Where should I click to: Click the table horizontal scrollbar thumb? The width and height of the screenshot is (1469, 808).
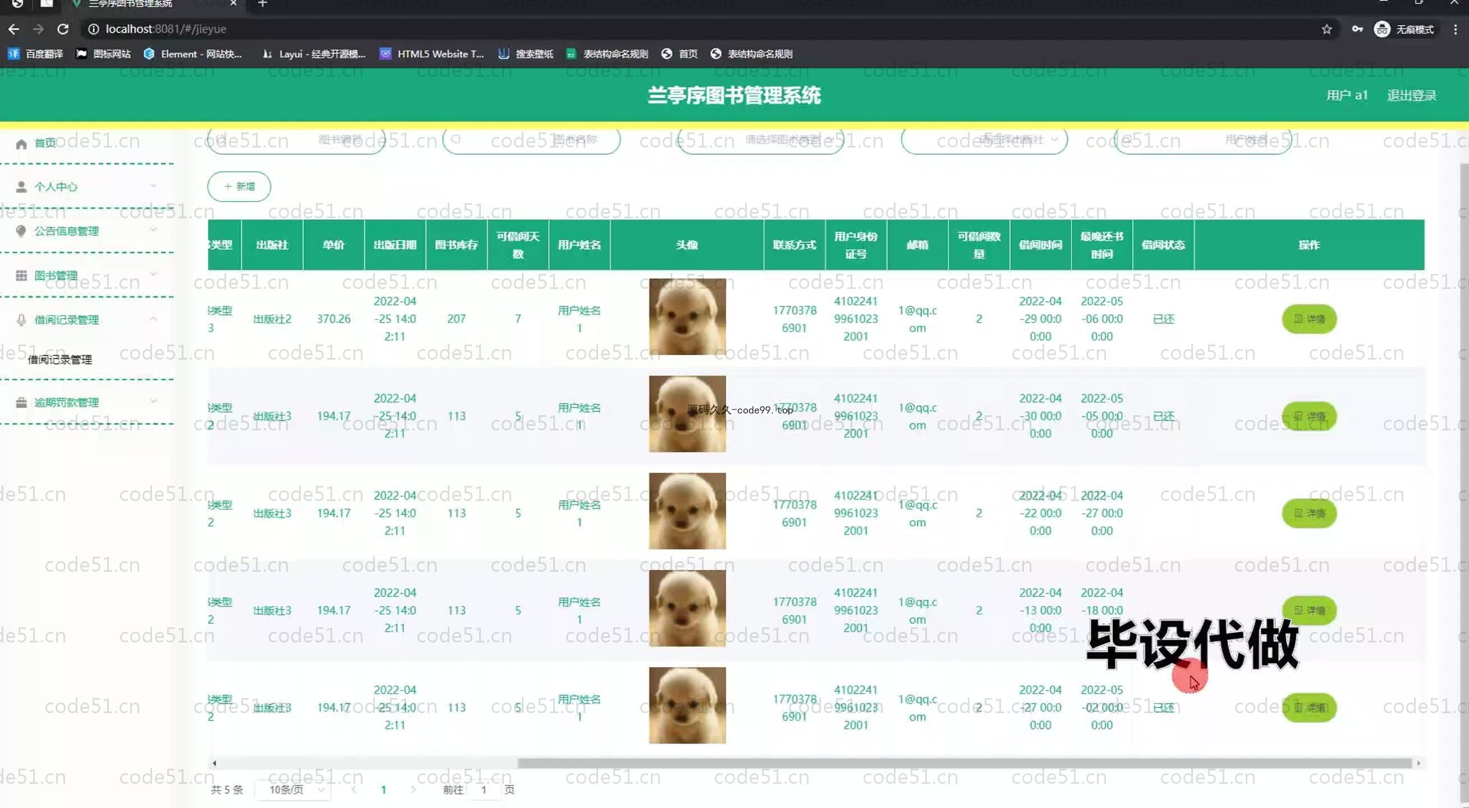click(x=965, y=763)
